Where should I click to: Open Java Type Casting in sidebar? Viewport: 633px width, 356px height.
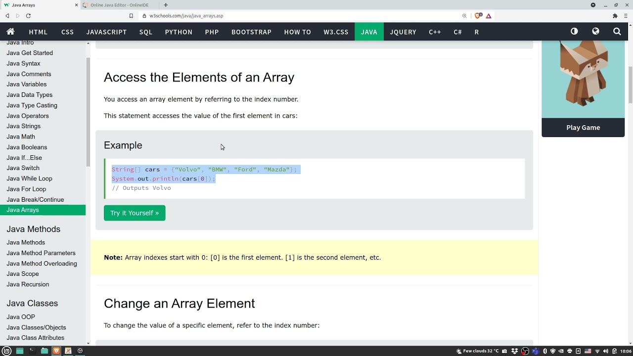(32, 105)
